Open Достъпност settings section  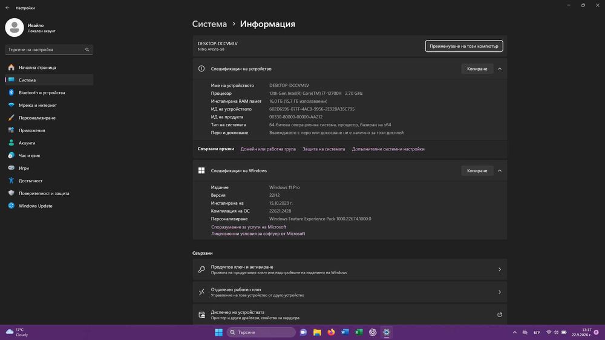coord(49,181)
